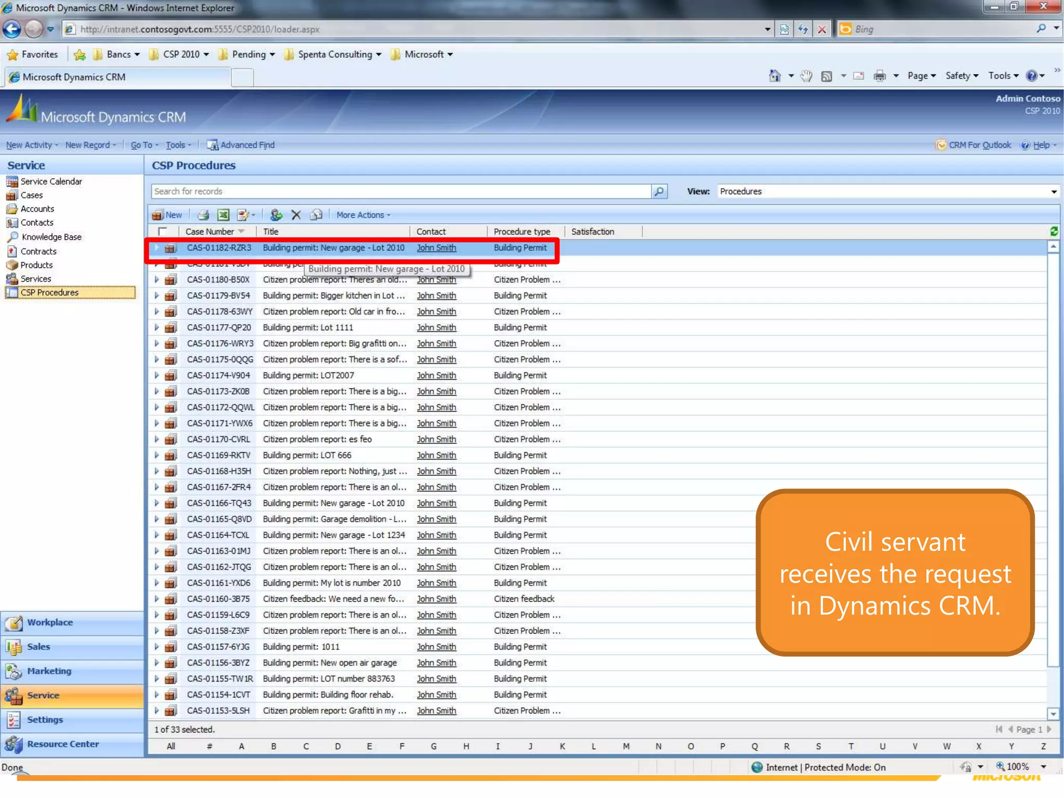The image size is (1064, 798).
Task: Open the Resource Center area
Action: click(72, 744)
